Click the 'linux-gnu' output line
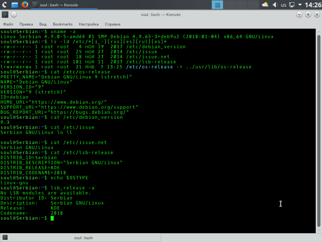Viewport: 322px width, 242px height. [x=14, y=183]
